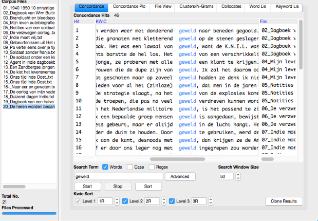Open the Concordance Plot tab

(129, 7)
